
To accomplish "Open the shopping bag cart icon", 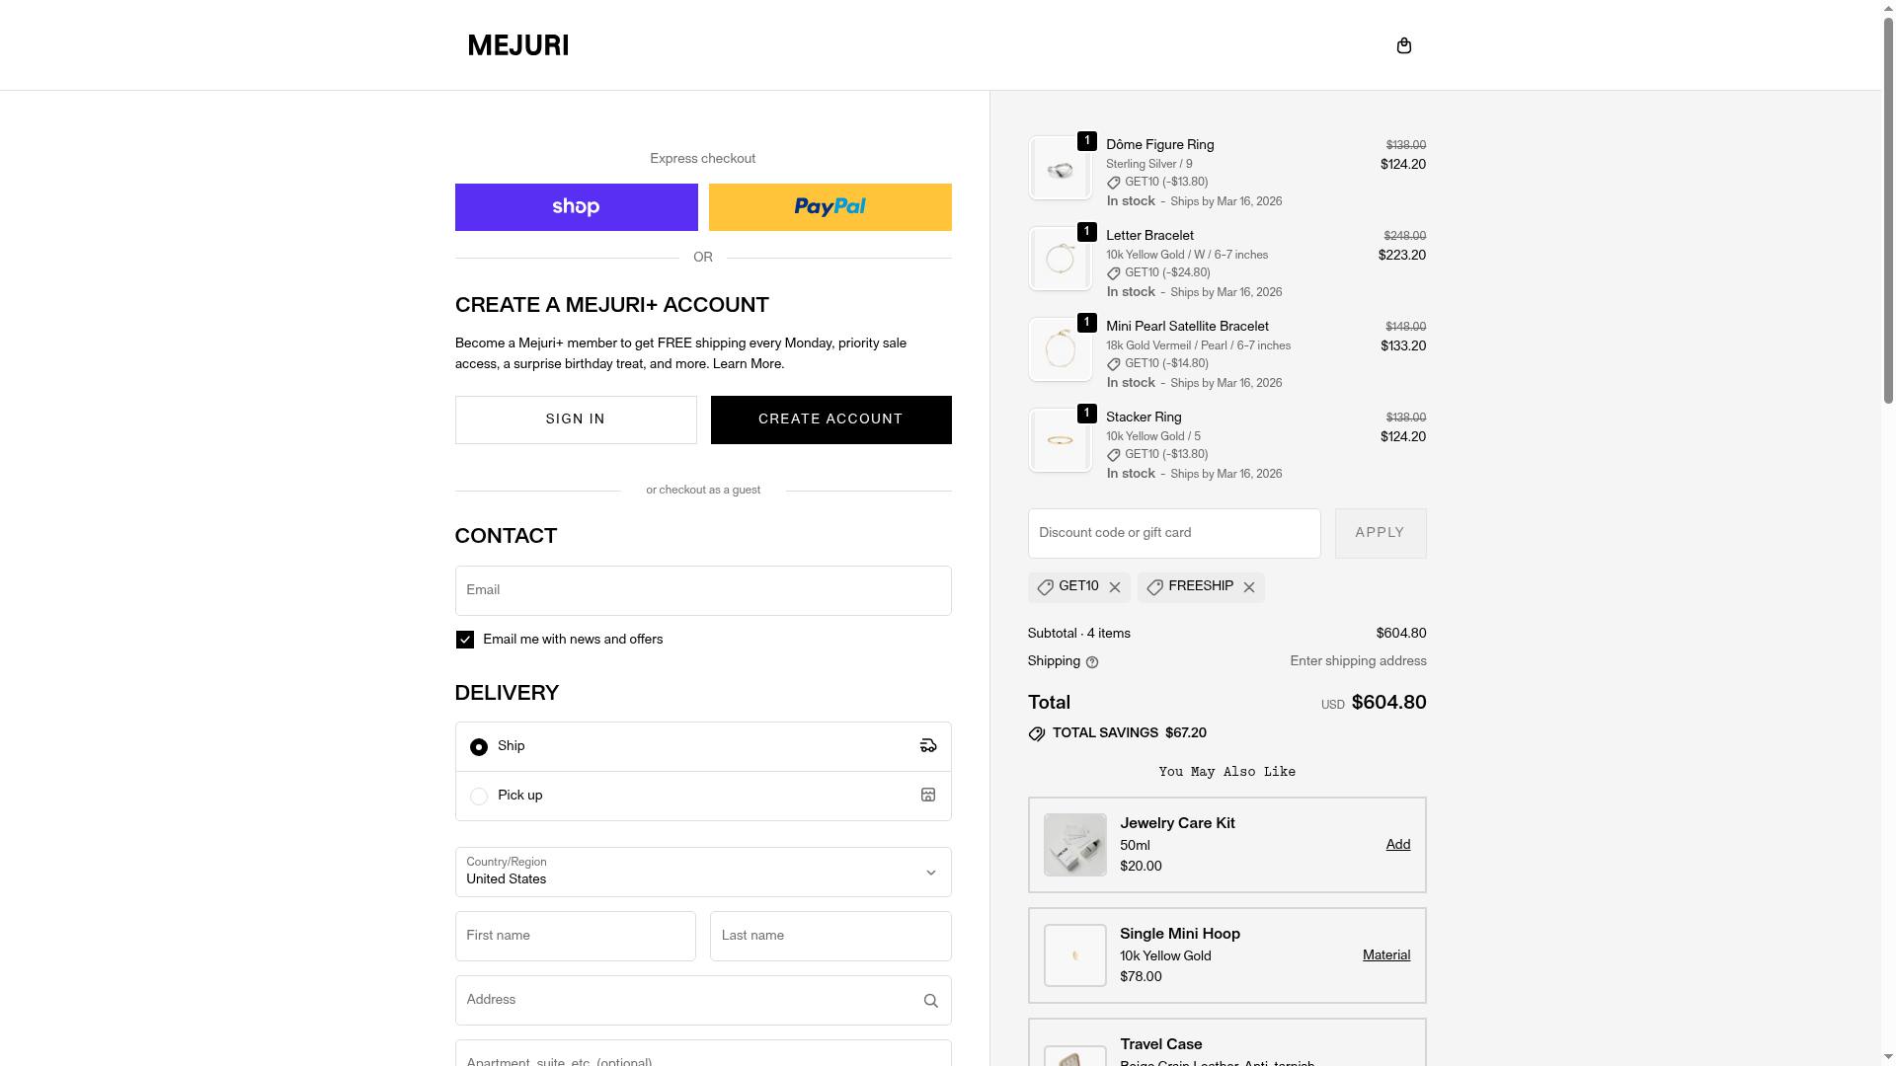I will coord(1403,45).
